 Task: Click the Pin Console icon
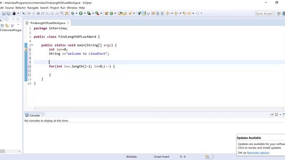coord(272,115)
